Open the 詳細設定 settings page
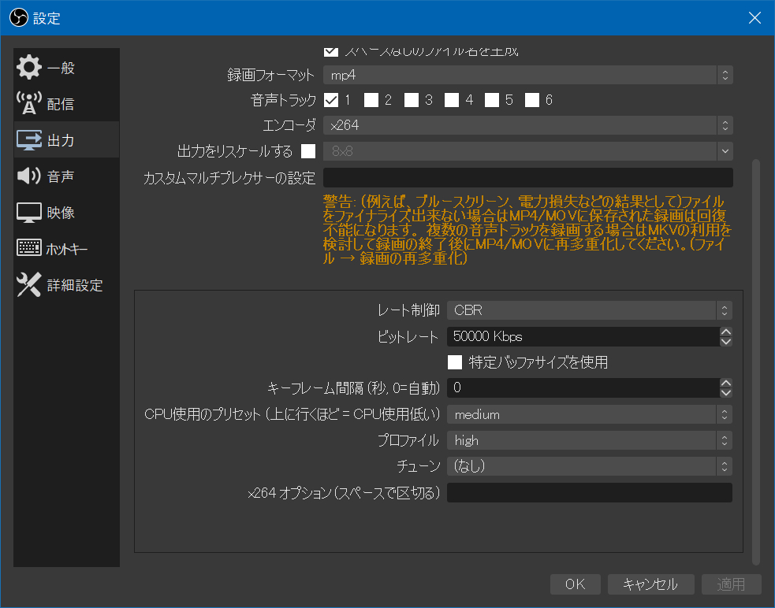This screenshot has height=608, width=775. click(66, 285)
